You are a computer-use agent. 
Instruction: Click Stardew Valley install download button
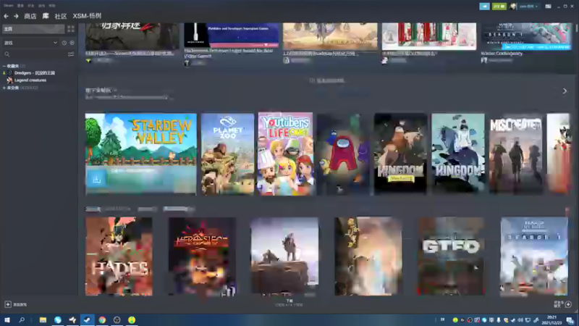click(97, 179)
